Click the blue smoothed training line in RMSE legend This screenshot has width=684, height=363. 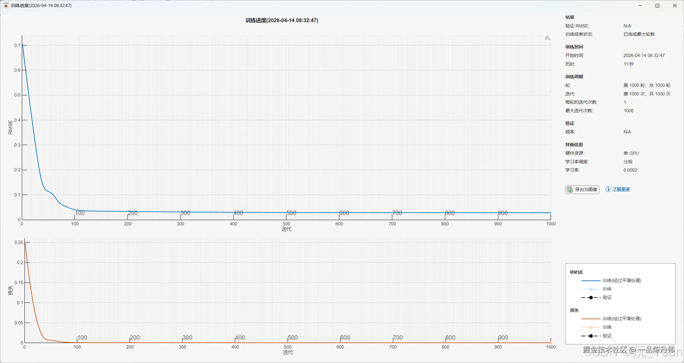point(591,281)
